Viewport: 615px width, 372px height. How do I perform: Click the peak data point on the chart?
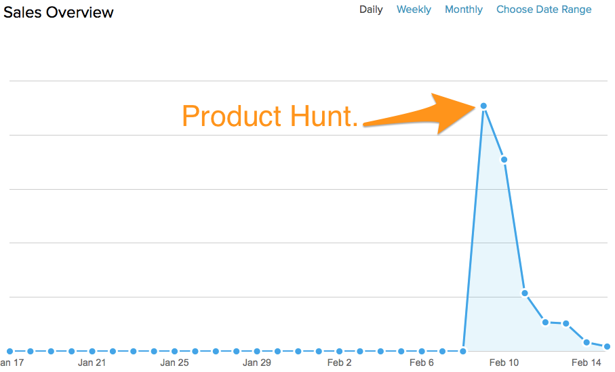coord(483,106)
